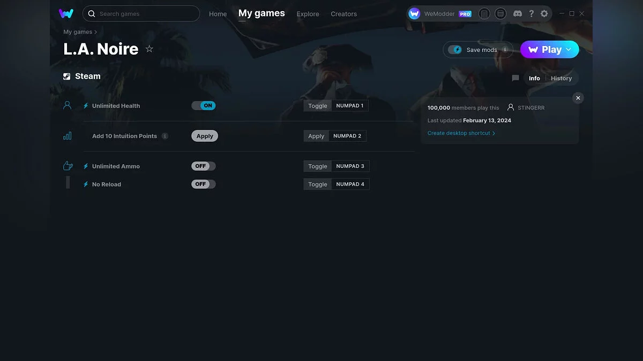Toggle the Save mods switch
The image size is (643, 361).
455,50
